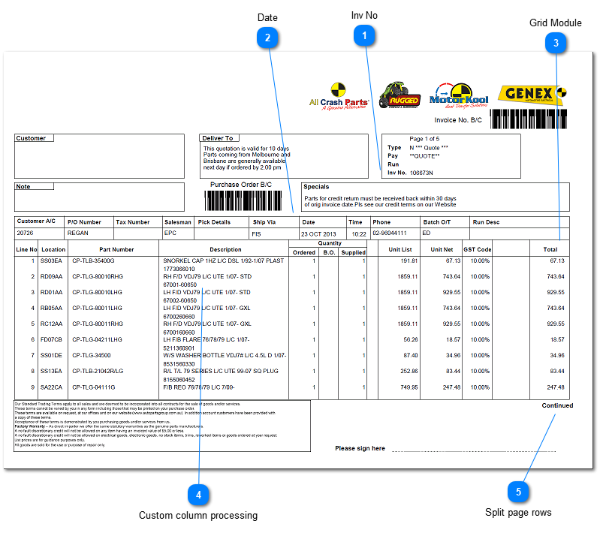Image resolution: width=600 pixels, height=533 pixels.
Task: Click salesman value EPC
Action: click(x=170, y=233)
